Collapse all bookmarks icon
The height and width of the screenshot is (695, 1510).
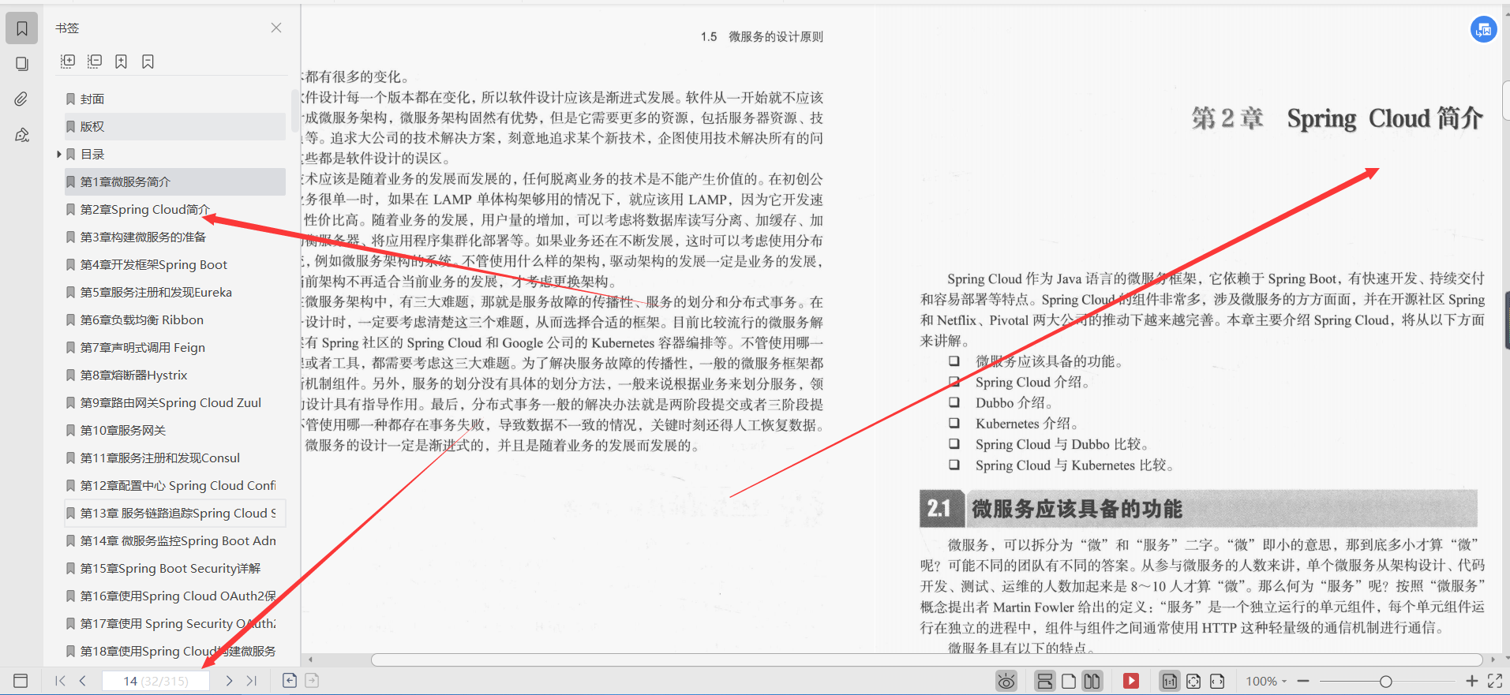tap(95, 62)
